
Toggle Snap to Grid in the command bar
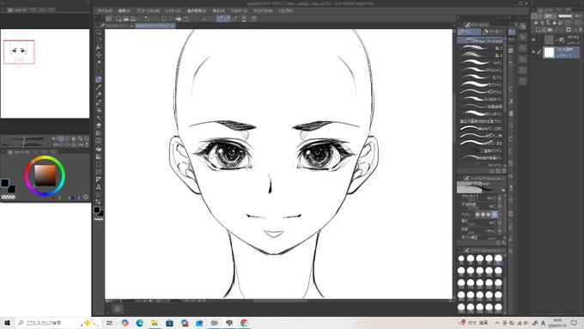pos(234,18)
